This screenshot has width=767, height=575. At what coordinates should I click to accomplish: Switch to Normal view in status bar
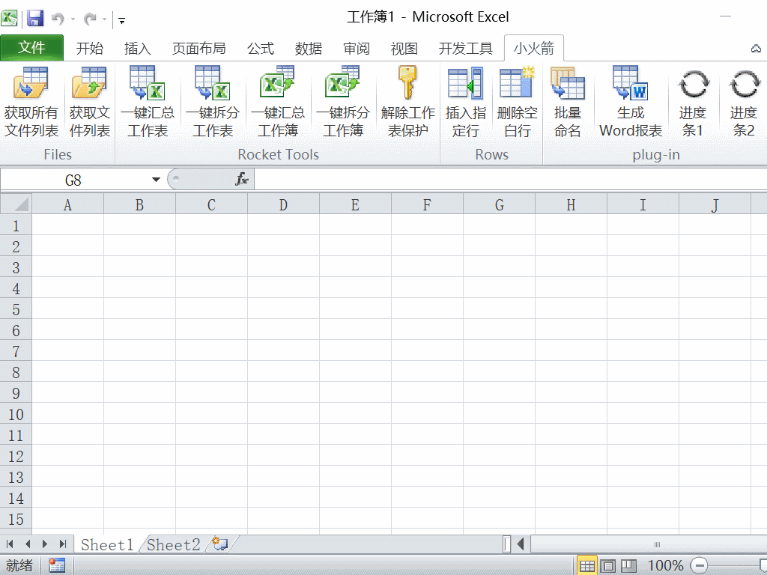[587, 566]
